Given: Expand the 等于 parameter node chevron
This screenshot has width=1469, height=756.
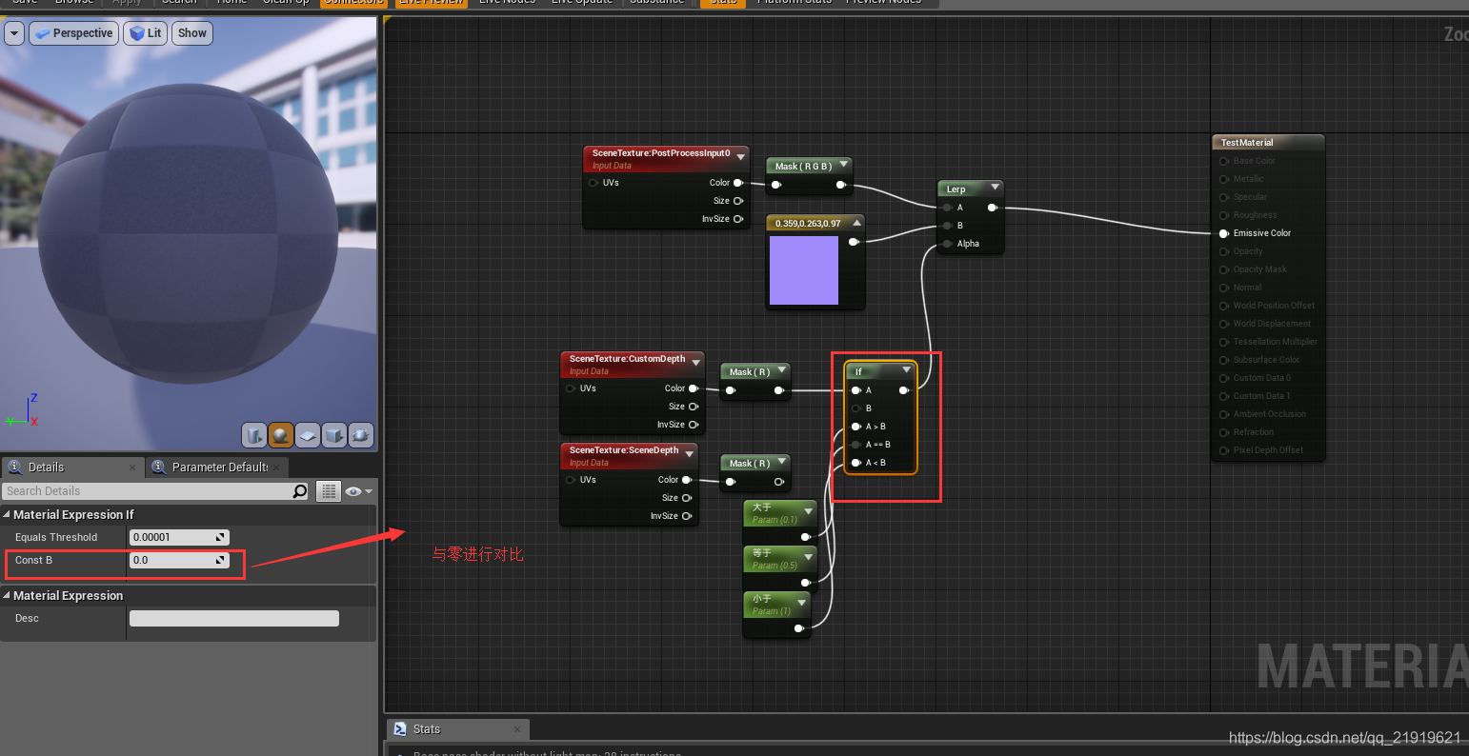Looking at the screenshot, I should [x=808, y=557].
